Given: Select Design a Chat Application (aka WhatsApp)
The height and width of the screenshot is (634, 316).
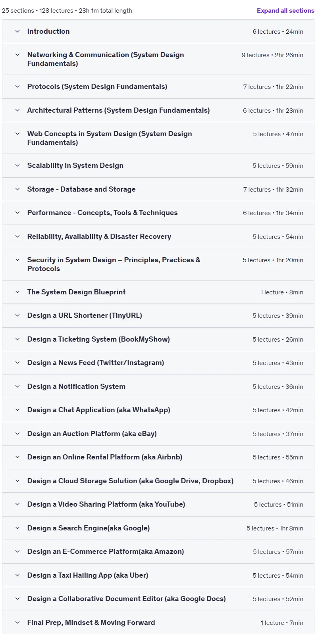Looking at the screenshot, I should [x=99, y=410].
